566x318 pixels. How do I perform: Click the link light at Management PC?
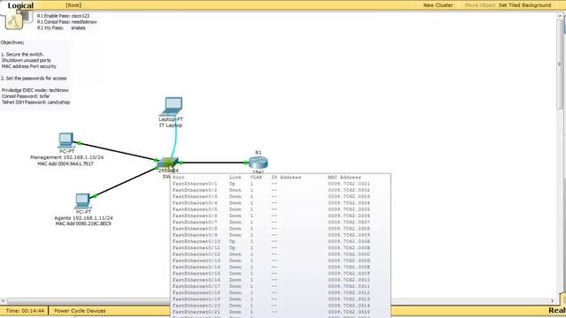tap(79, 143)
